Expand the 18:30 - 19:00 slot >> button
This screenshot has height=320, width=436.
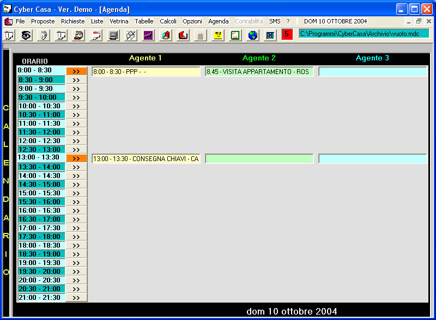pyautogui.click(x=76, y=254)
